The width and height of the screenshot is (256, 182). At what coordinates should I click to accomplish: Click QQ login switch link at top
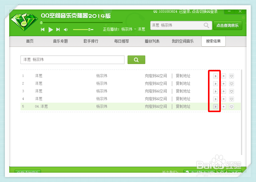[x=185, y=11]
